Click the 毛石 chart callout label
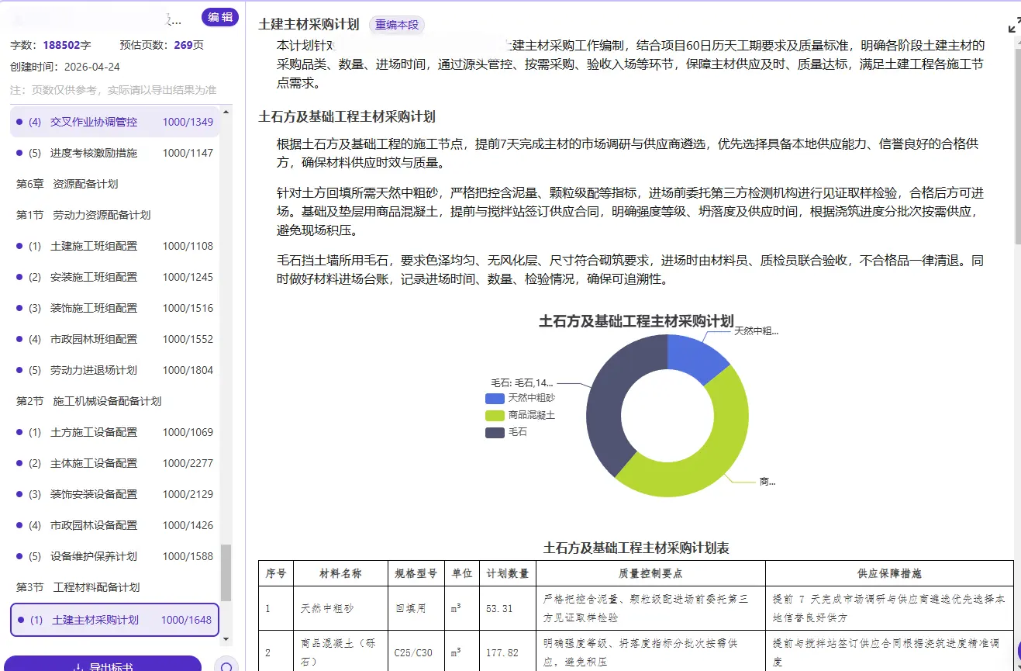Viewport: 1021px width, 671px height. coord(522,382)
